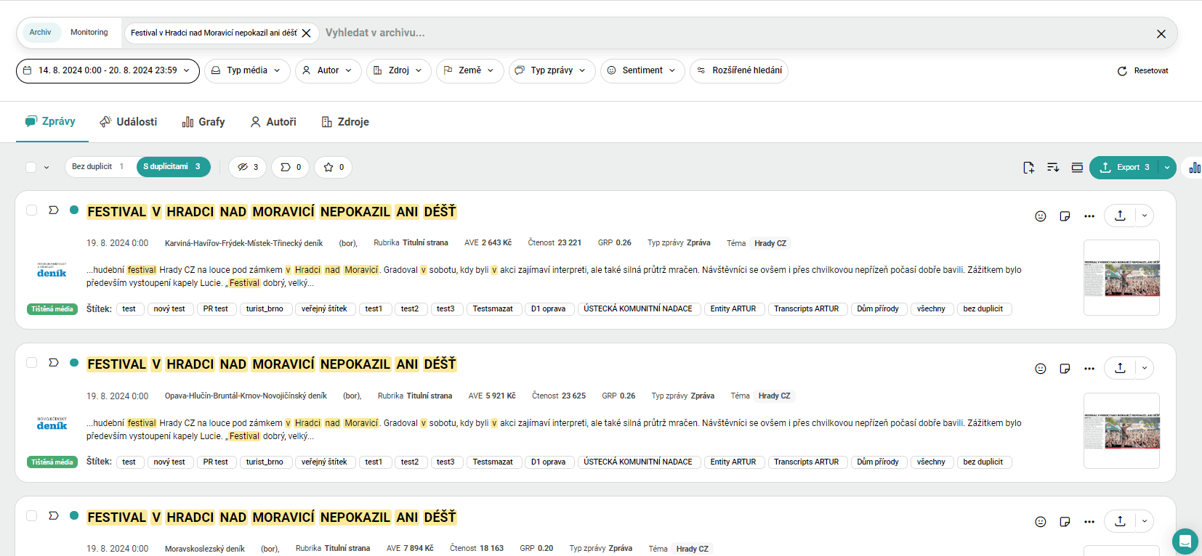Select the checkbox for the Opava-Hlučín deník article

coord(32,363)
